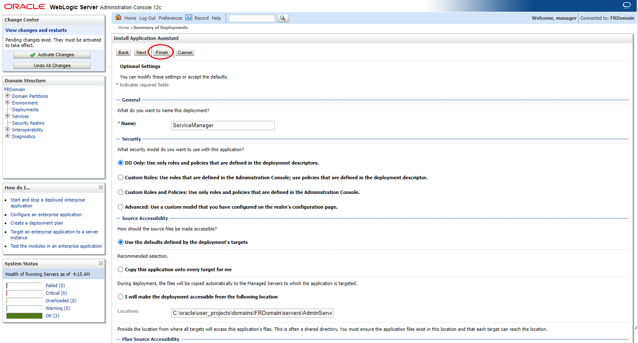Viewport: 638px width, 343px height.
Task: Open Create a deployment plan help
Action: point(36,223)
